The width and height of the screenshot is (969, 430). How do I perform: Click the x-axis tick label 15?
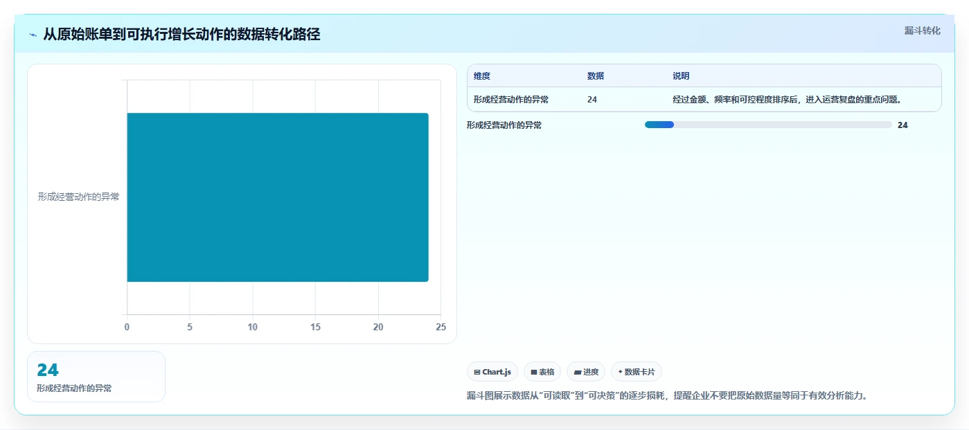(315, 327)
